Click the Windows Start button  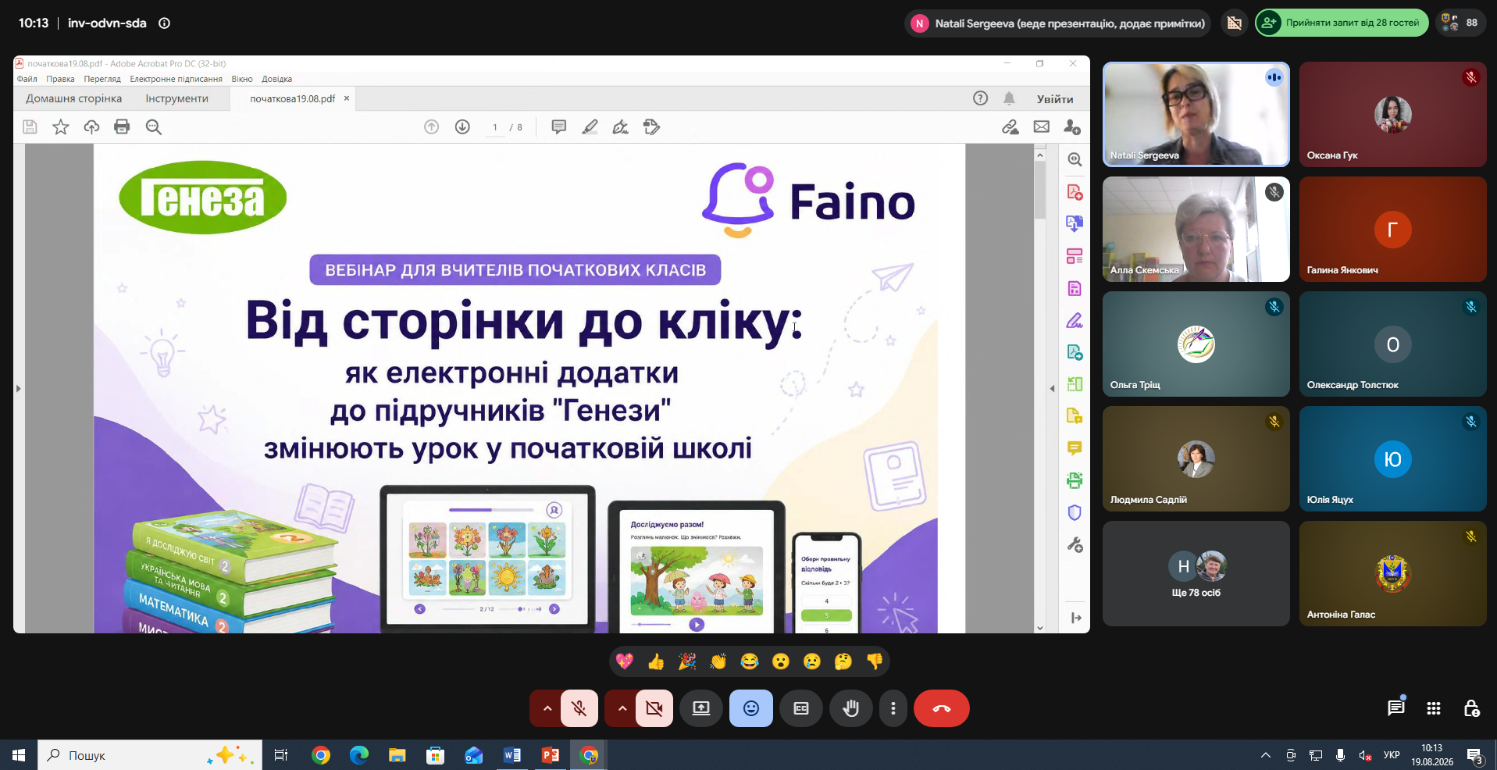click(19, 755)
